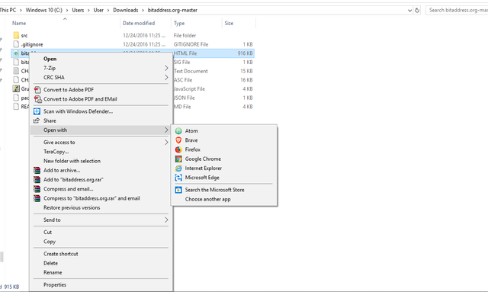Expand breadcrumb arrow after Downloads

click(143, 10)
